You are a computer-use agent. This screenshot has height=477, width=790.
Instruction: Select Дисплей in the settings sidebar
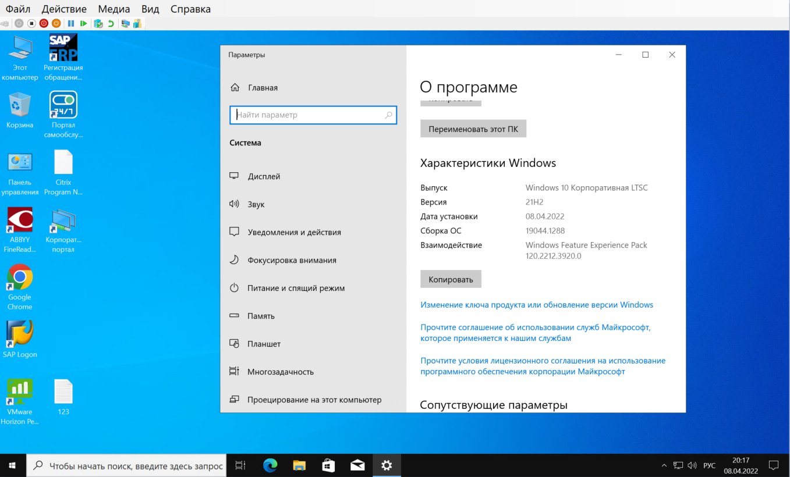(x=264, y=176)
